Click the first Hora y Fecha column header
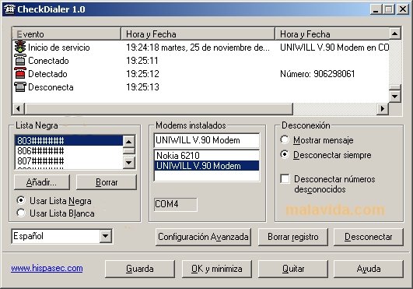 198,34
